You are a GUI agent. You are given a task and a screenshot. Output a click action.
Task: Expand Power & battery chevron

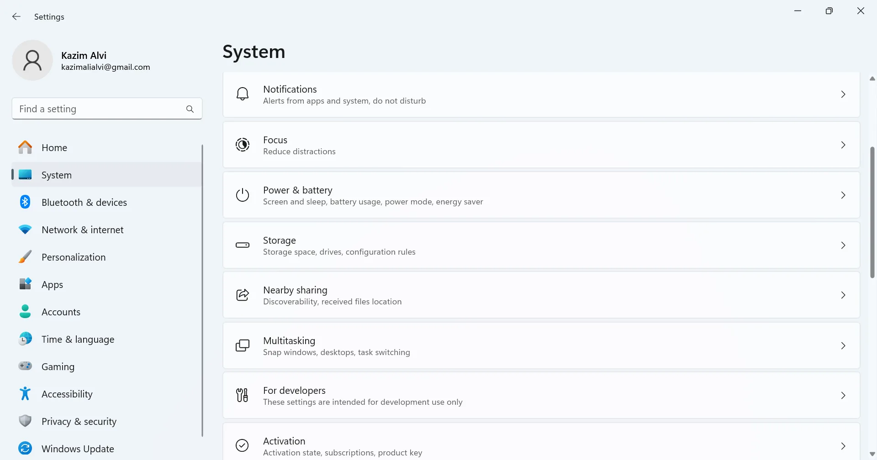843,195
